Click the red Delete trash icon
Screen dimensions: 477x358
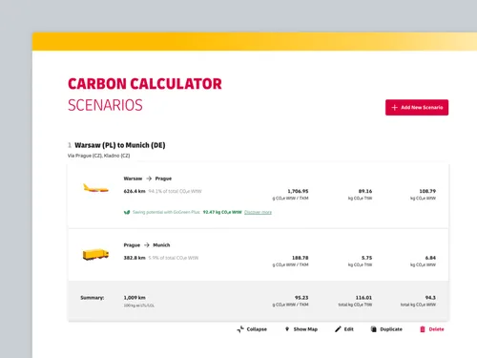point(423,329)
